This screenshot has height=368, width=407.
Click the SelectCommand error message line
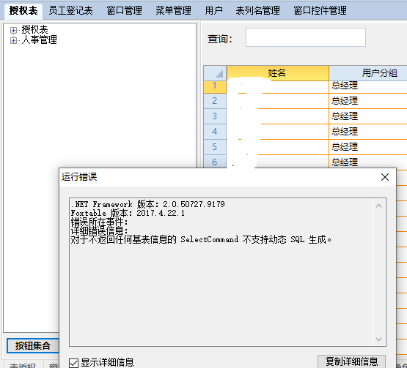click(x=201, y=239)
